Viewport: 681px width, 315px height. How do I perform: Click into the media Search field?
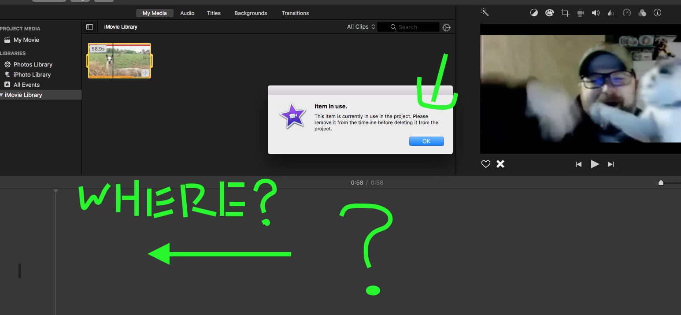coord(408,27)
